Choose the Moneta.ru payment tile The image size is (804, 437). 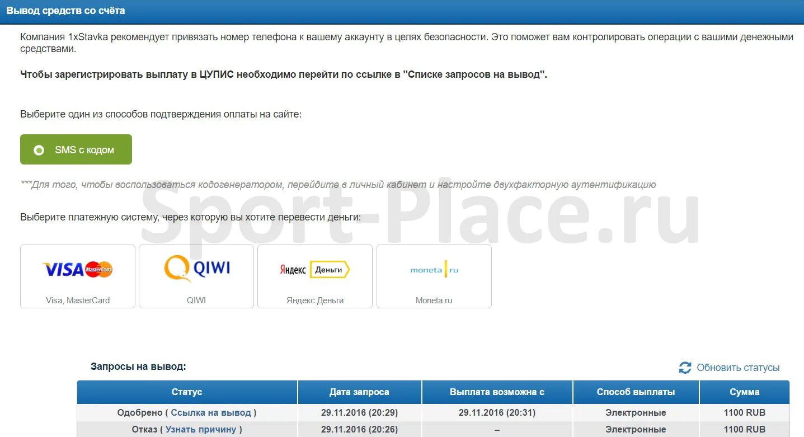coord(434,276)
